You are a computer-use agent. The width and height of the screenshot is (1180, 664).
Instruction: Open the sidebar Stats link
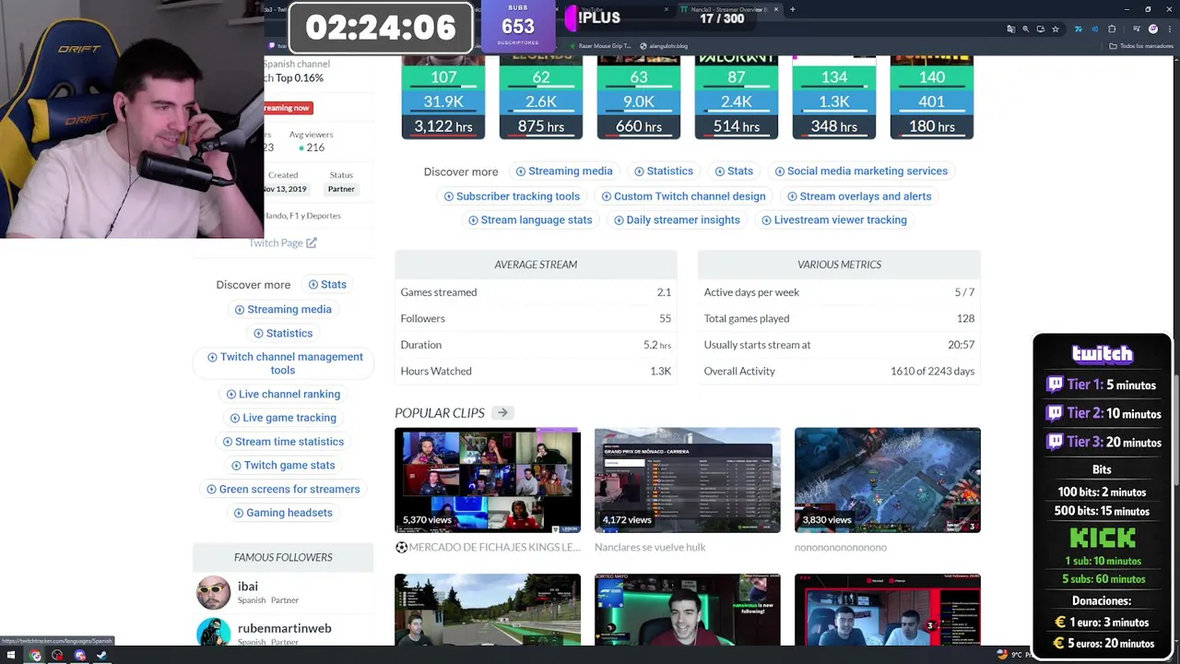point(327,284)
